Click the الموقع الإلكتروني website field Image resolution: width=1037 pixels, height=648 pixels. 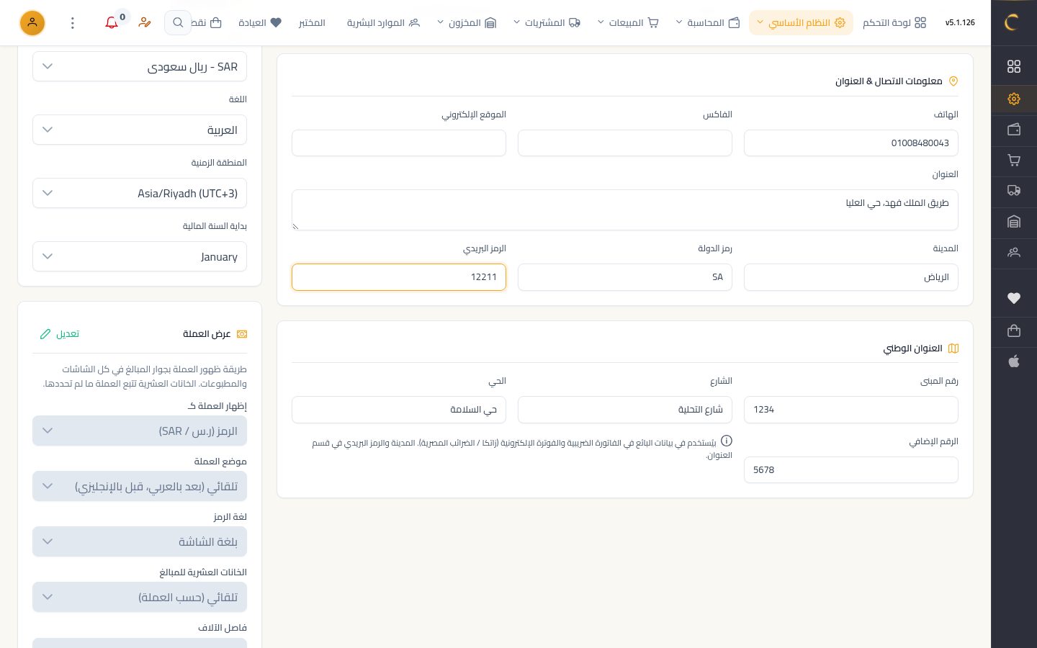click(x=399, y=143)
